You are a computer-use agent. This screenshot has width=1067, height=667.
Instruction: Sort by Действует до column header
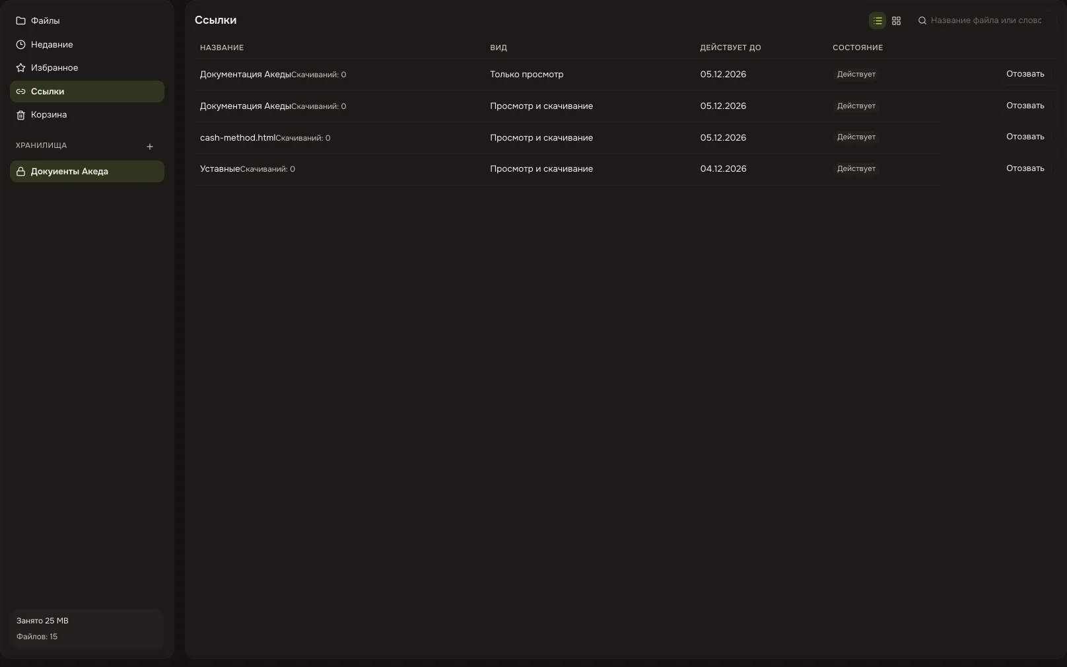click(730, 48)
